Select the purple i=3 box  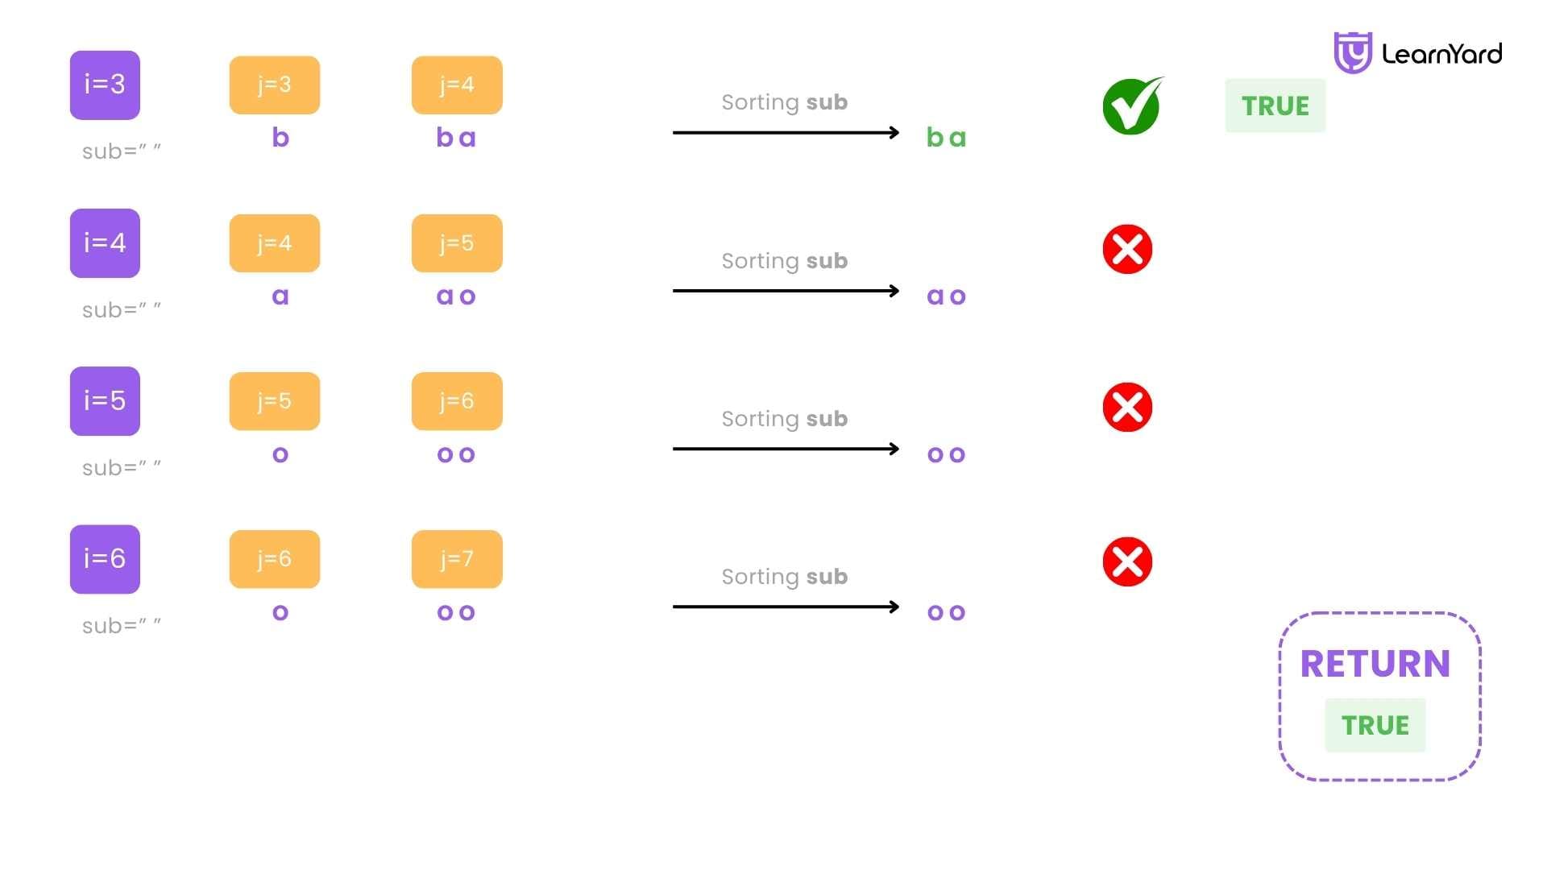(x=105, y=85)
